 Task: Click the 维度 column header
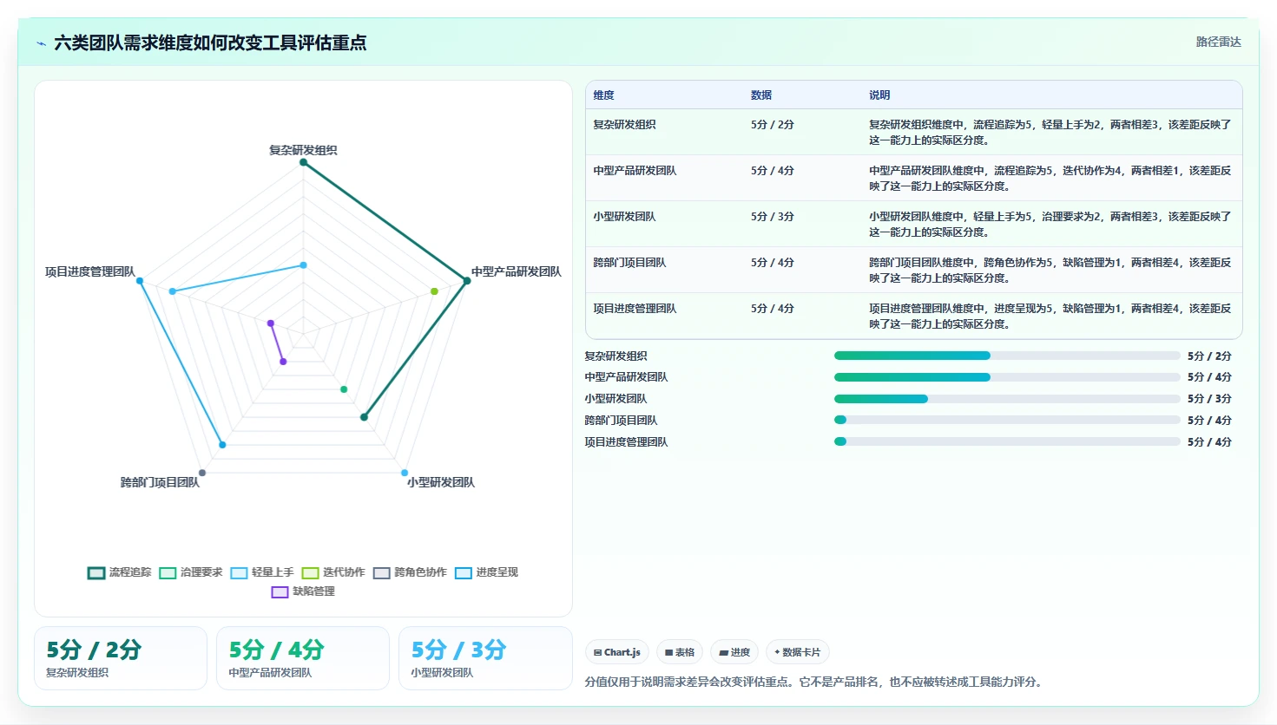click(604, 95)
